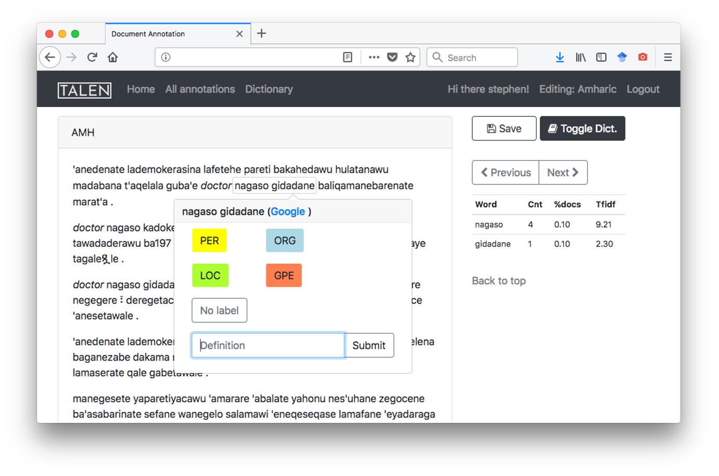Toggle the sidebar panel icon
This screenshot has width=719, height=476.
point(601,57)
